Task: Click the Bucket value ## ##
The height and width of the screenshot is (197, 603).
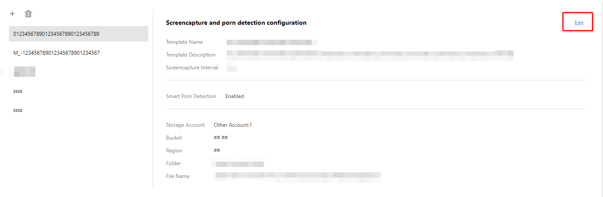Action: click(221, 138)
